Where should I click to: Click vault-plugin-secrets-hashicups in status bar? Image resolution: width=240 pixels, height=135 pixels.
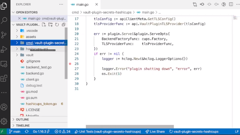point(194,132)
